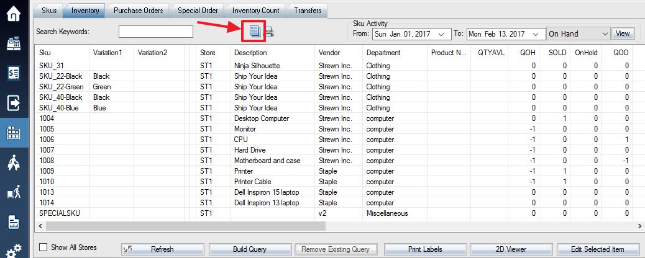Click the exit arrow sidebar icon
Image resolution: width=645 pixels, height=258 pixels.
tap(14, 103)
